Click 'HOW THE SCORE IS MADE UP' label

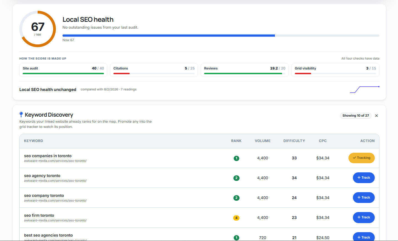(43, 58)
